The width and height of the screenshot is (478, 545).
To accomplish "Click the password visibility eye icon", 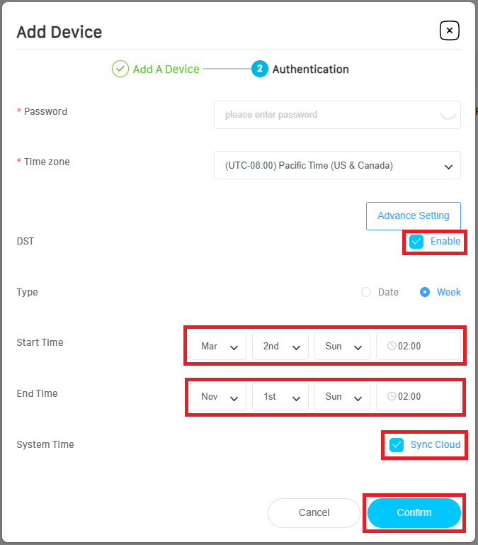I will 447,115.
